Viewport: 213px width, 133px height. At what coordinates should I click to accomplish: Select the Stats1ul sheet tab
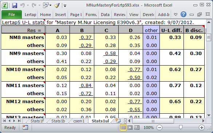point(100,121)
